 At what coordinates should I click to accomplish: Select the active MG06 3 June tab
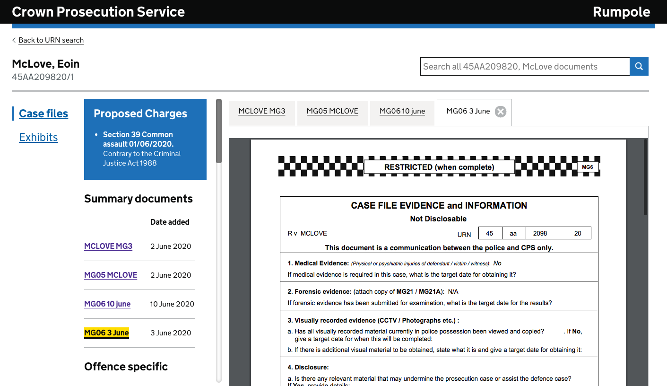(468, 111)
